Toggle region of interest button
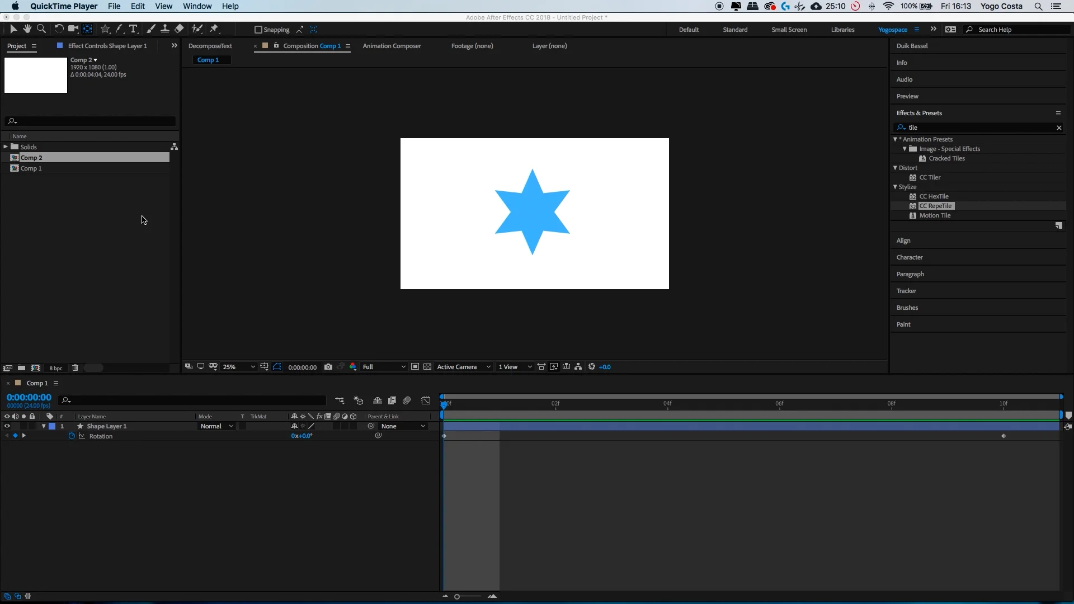This screenshot has height=604, width=1074. 415,367
